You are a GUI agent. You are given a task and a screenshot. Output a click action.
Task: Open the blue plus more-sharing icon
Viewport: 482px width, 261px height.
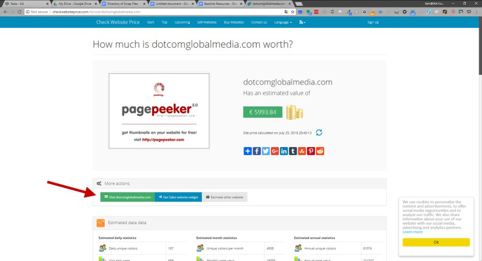(248, 151)
